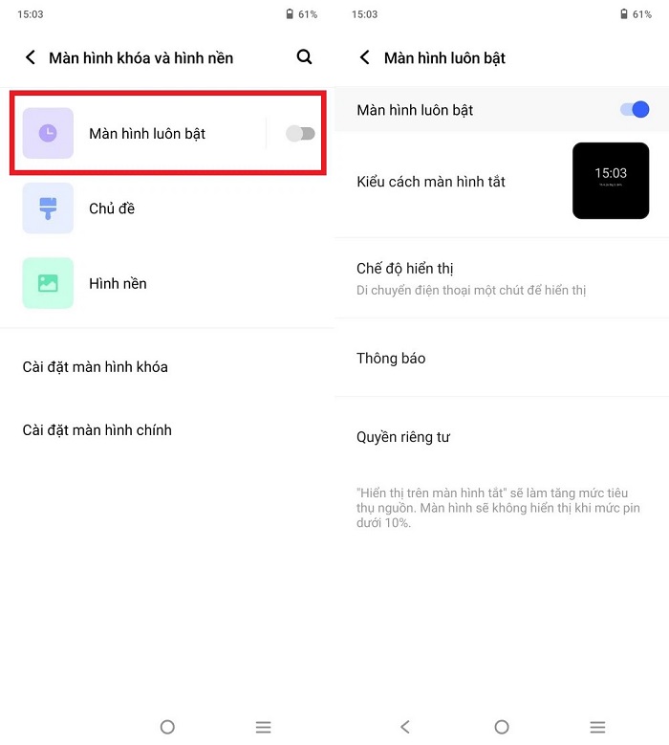Tap the blue paintbrush Chủ đề icon
669x745 pixels.
point(48,208)
